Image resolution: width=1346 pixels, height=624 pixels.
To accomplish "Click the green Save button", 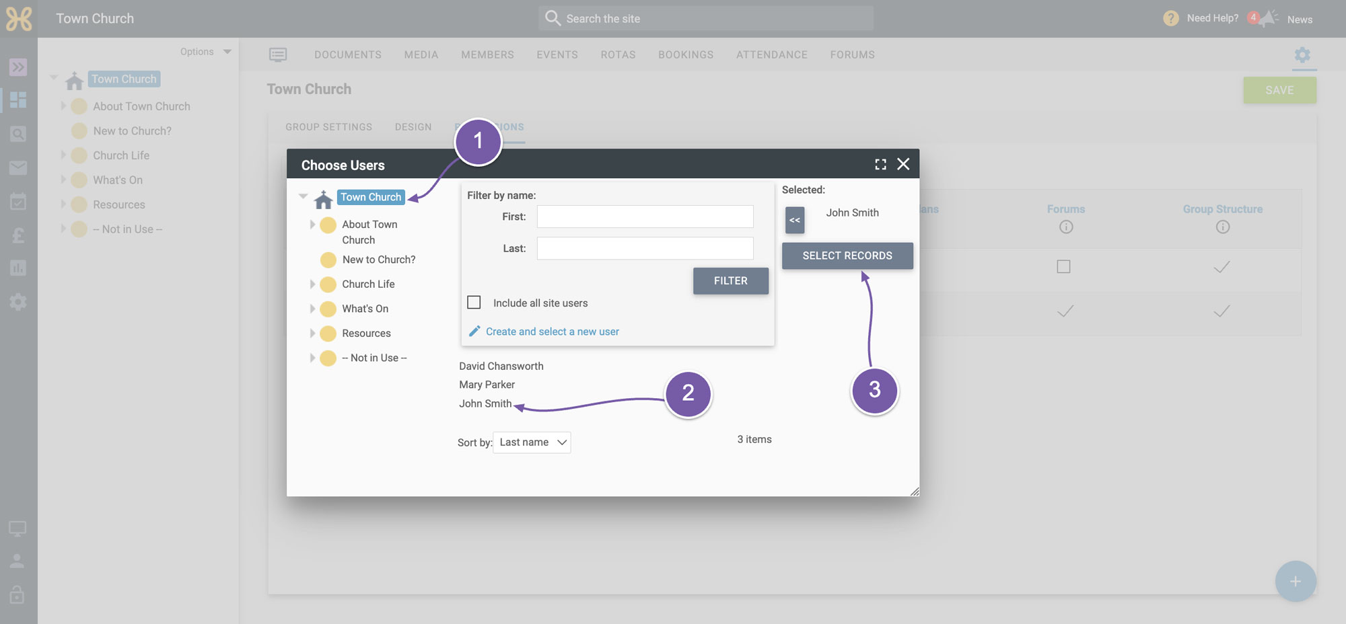I will [x=1279, y=90].
